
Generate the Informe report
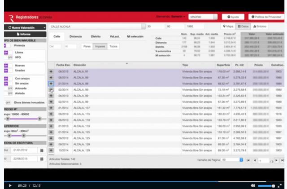(x=25, y=34)
